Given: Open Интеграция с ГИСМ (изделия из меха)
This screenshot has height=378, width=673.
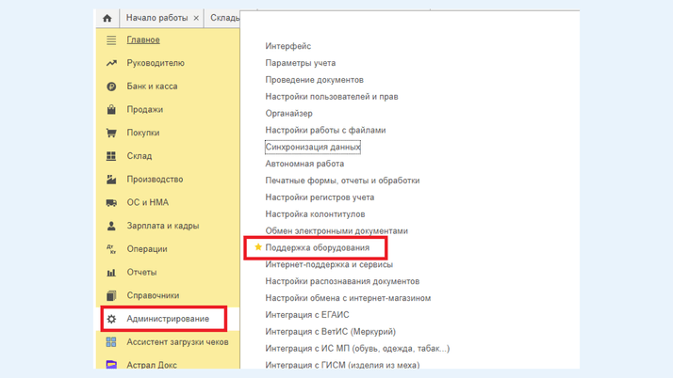Looking at the screenshot, I should (342, 365).
